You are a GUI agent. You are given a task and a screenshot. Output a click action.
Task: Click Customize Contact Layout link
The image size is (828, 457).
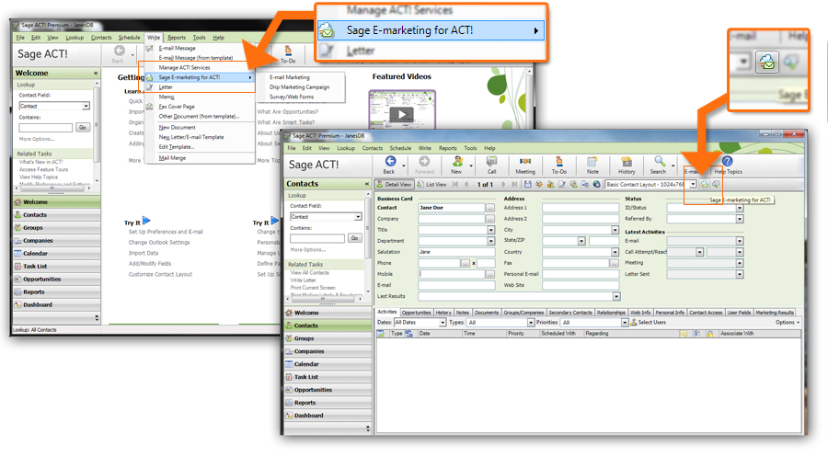pyautogui.click(x=160, y=274)
